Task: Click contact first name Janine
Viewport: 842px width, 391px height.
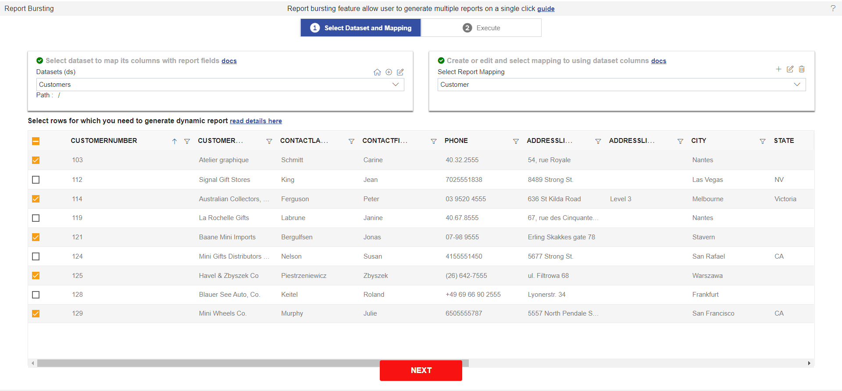Action: tap(373, 218)
